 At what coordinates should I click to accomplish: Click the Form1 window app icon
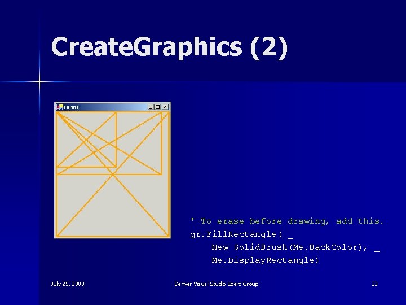pyautogui.click(x=60, y=107)
